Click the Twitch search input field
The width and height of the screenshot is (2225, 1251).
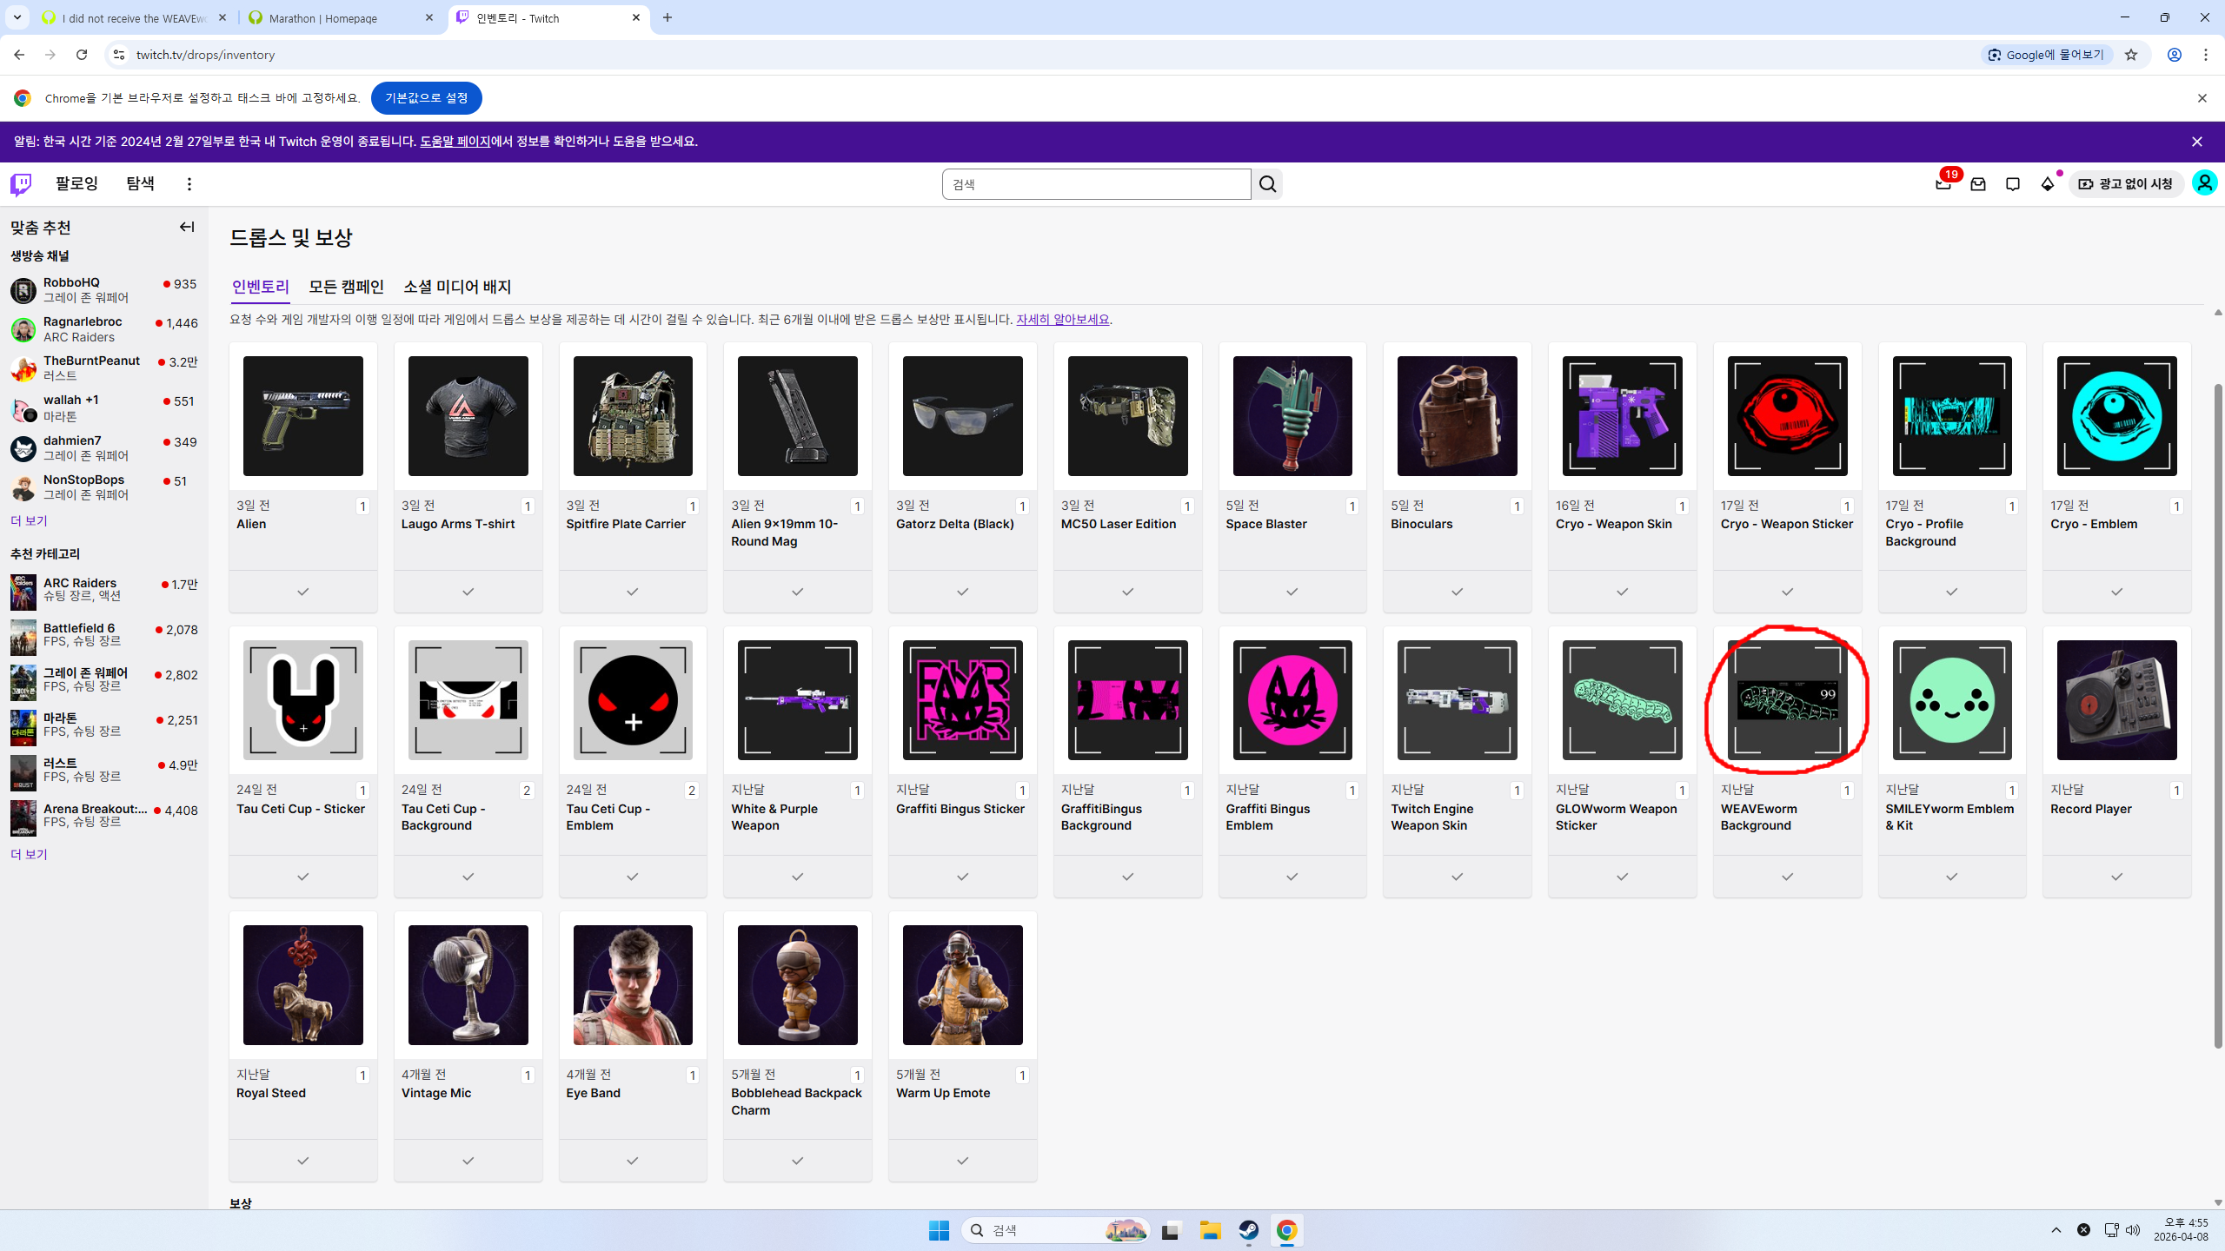coord(1095,184)
